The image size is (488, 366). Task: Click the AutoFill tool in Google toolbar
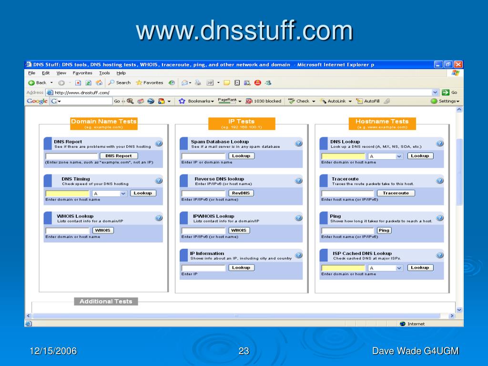coord(368,101)
